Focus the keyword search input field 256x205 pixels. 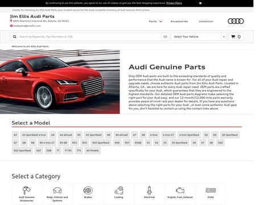pos(89,36)
